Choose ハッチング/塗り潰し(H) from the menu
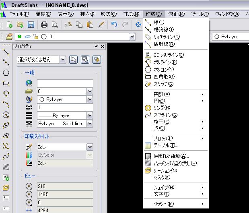249x213 pixels. [x=176, y=163]
